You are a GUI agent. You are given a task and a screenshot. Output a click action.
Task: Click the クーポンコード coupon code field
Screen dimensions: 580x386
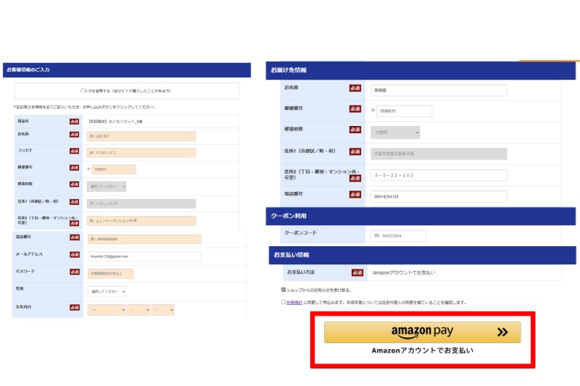click(x=398, y=235)
